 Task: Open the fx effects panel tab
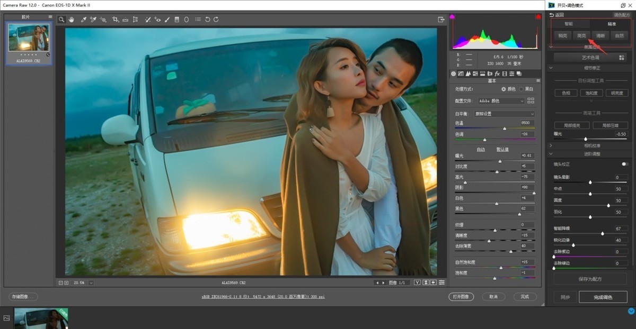click(x=498, y=74)
